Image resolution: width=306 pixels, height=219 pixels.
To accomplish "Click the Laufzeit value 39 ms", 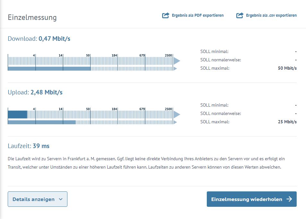I will (x=41, y=146).
